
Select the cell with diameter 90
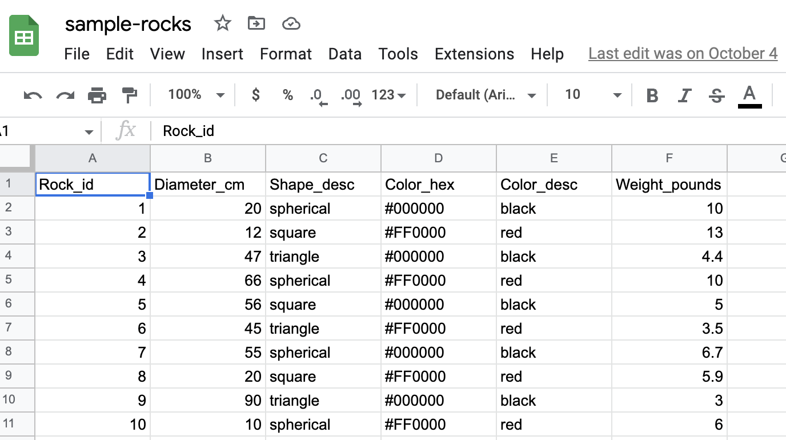tap(208, 400)
